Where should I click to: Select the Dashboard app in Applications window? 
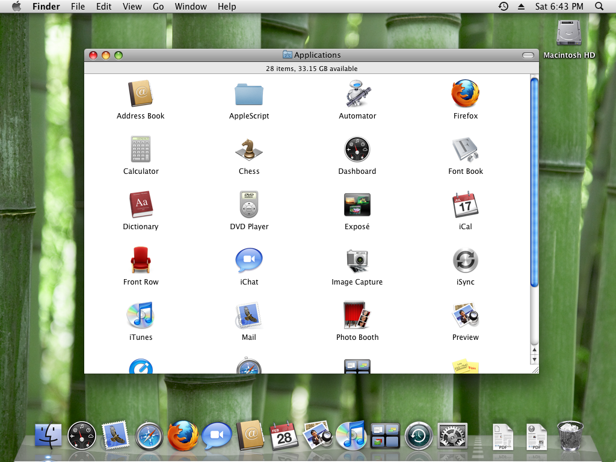357,149
